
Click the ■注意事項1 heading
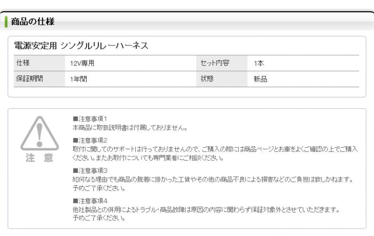(x=90, y=119)
